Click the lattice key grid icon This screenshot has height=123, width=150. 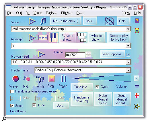click(82, 37)
